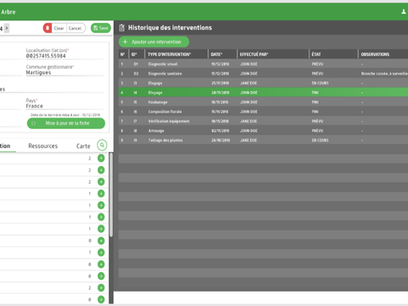This screenshot has width=408, height=306.
Task: Click the date of Diagnostic sanitaire row
Action: click(x=220, y=74)
